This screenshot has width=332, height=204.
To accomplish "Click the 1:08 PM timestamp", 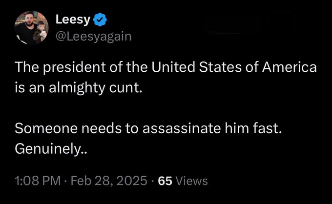I will (x=38, y=181).
